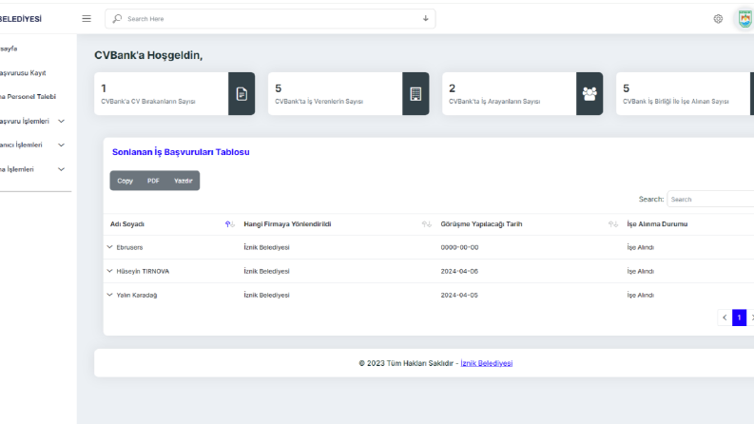Expand the Yalın Karadağ row details
The height and width of the screenshot is (424, 754).
tap(109, 295)
